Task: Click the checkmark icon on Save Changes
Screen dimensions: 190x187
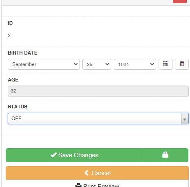Action: (x=53, y=155)
